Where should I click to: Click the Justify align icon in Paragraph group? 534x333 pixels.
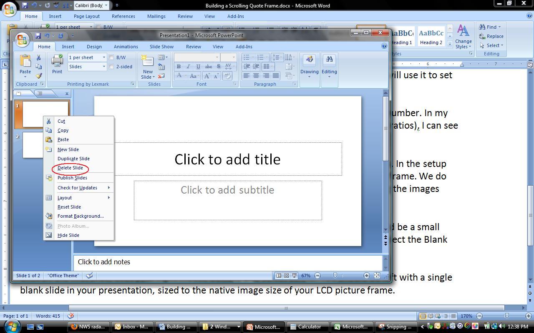point(275,76)
